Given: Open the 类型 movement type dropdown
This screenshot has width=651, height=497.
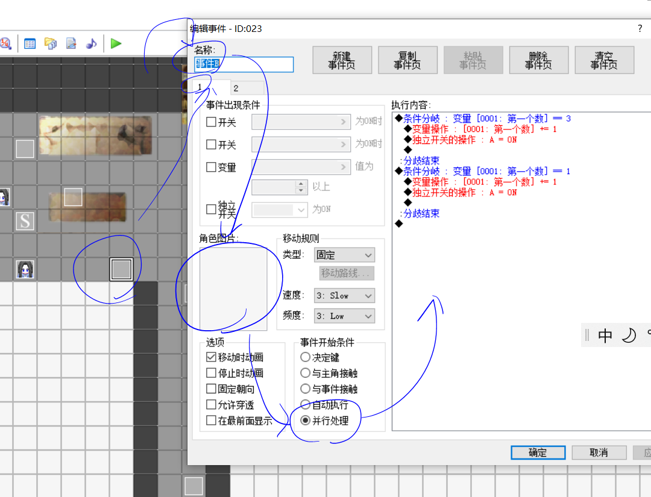Looking at the screenshot, I should (x=344, y=255).
